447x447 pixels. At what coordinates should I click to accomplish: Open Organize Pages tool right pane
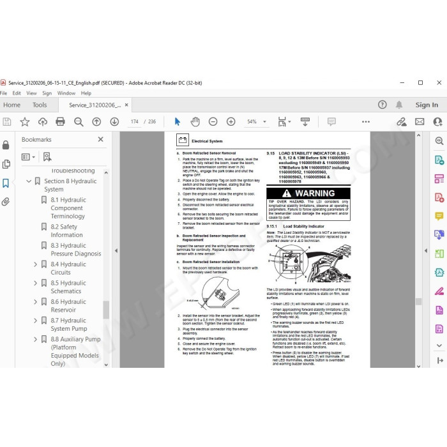point(439,179)
